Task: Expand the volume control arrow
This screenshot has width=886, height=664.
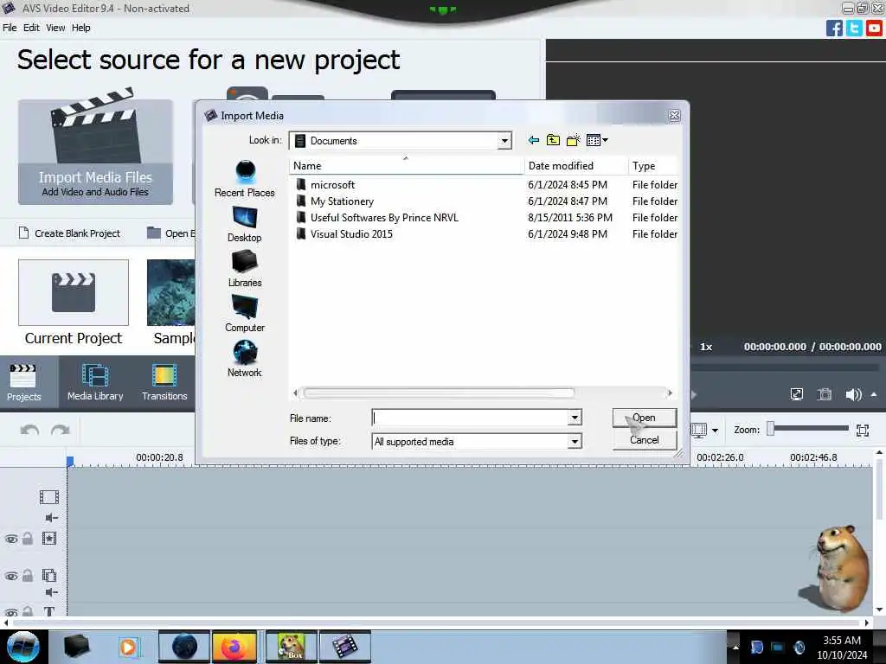Action: tap(874, 394)
